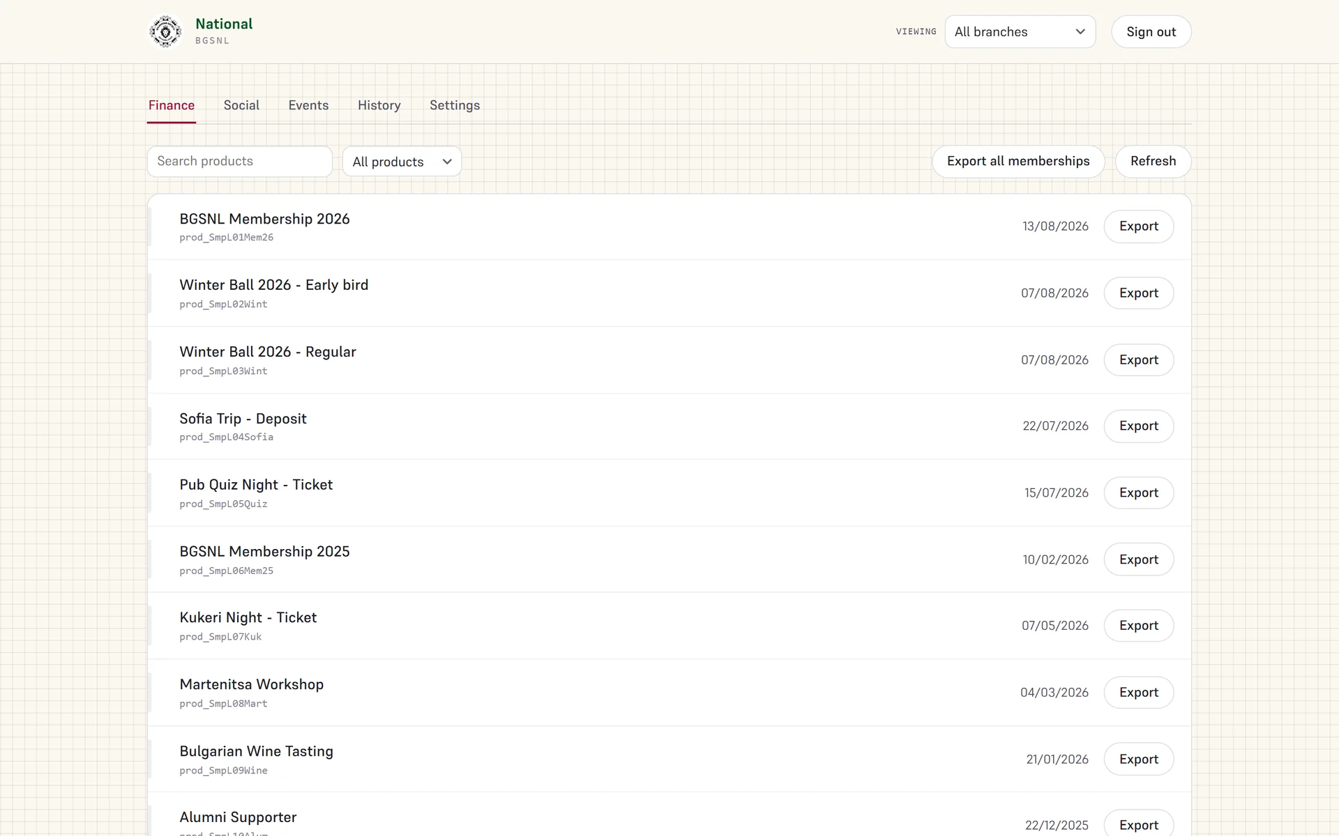Select Winter Ball 2026 - Regular title
Image resolution: width=1339 pixels, height=836 pixels.
(x=268, y=352)
